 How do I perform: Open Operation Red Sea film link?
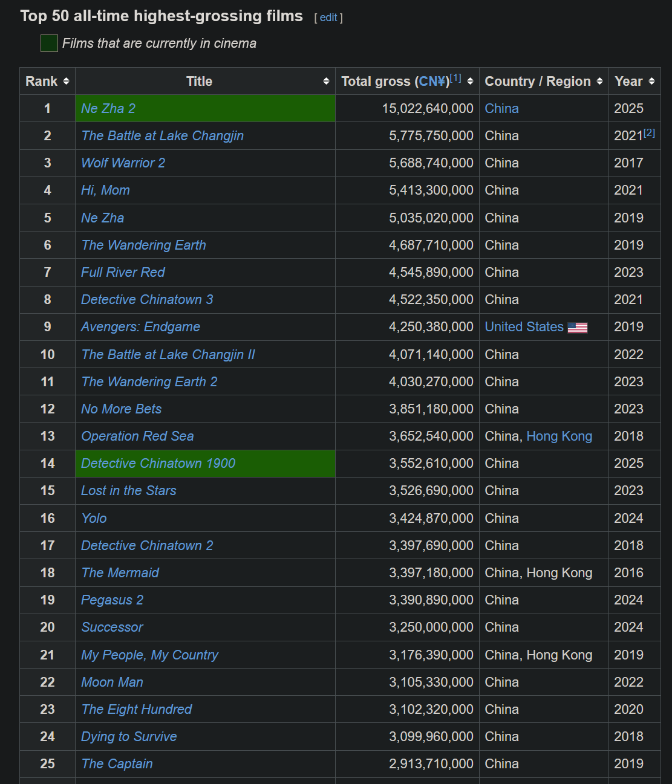coord(137,436)
